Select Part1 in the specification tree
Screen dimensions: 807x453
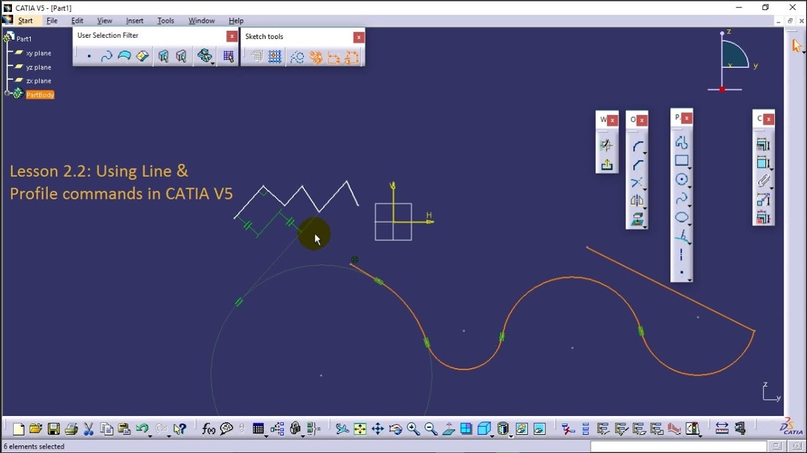point(24,39)
